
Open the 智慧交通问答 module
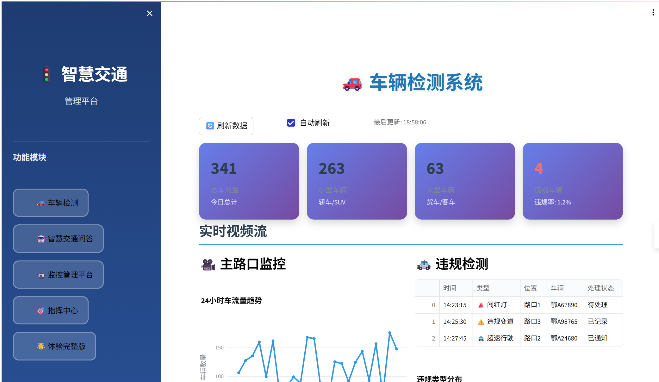(58, 239)
